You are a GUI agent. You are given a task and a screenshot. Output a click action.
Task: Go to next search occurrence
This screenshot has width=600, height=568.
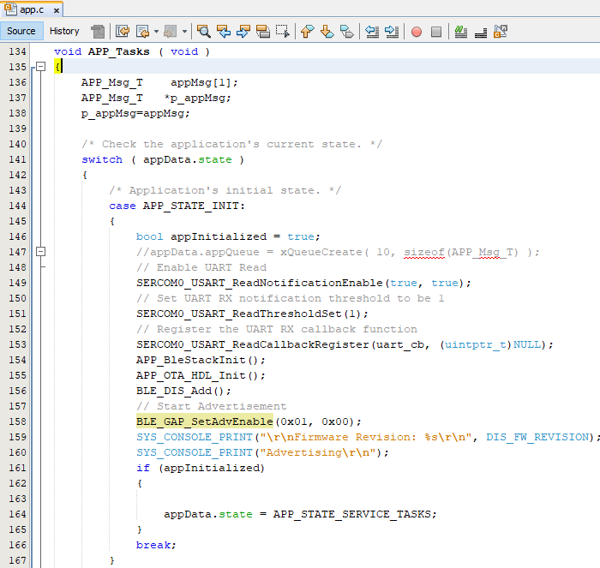click(x=243, y=32)
